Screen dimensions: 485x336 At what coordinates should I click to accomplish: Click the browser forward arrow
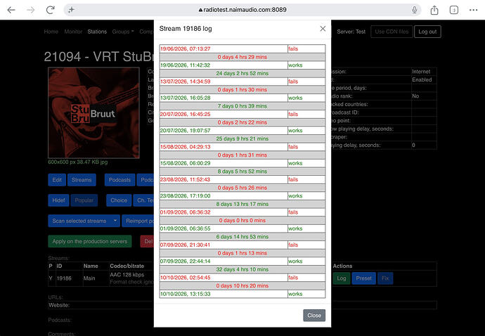point(31,10)
